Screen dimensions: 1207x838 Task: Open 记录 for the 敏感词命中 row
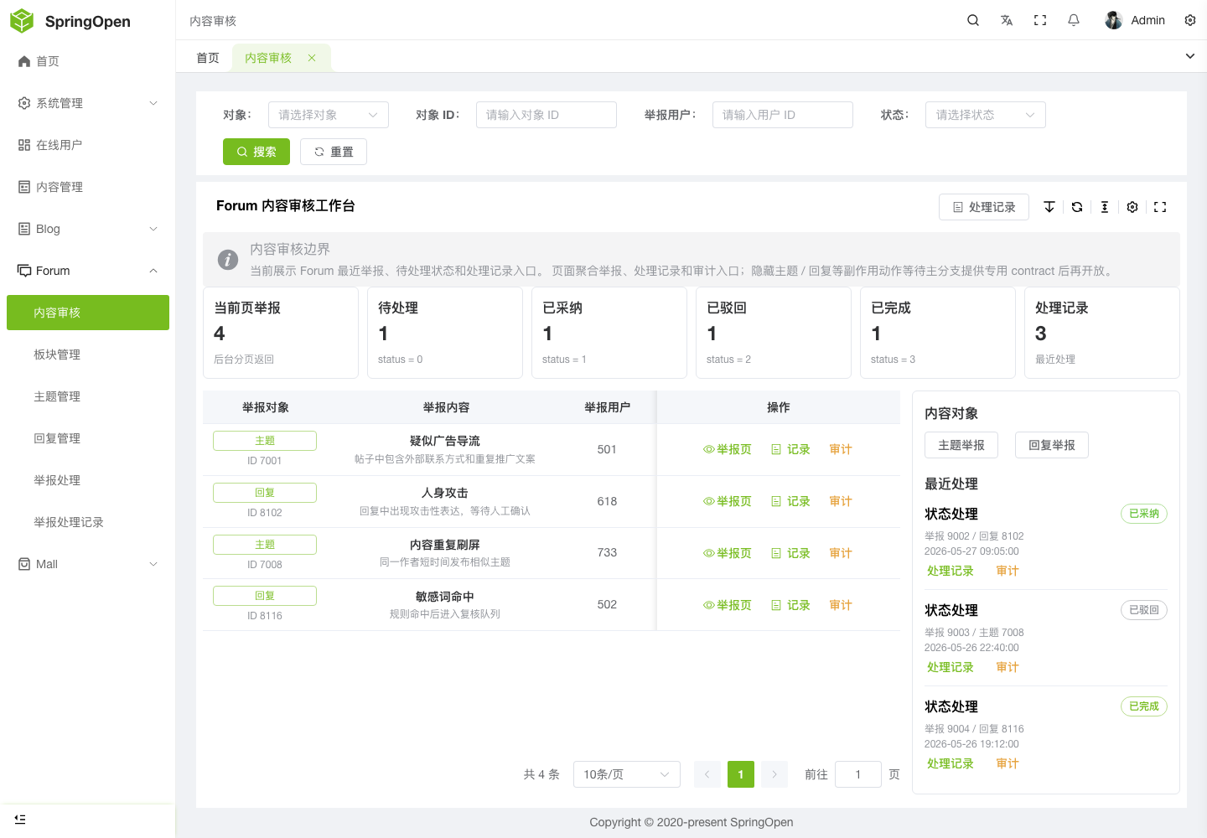click(790, 605)
